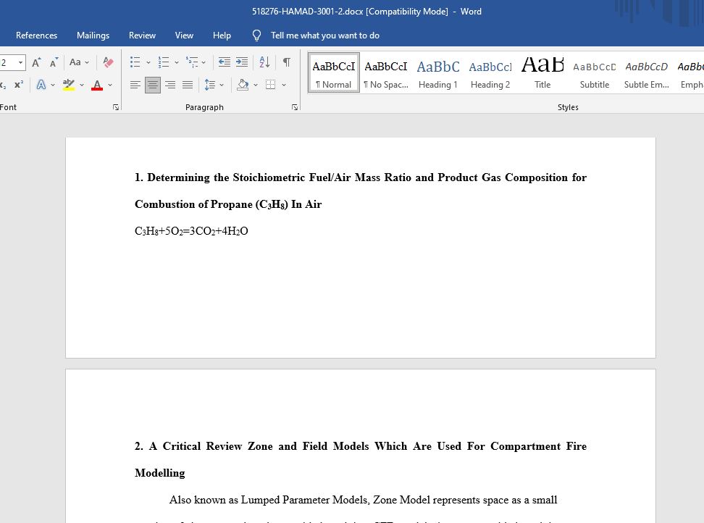Click paragraph starting 'Also known as Lumped Parameter Models'
The width and height of the screenshot is (704, 523).
click(363, 500)
